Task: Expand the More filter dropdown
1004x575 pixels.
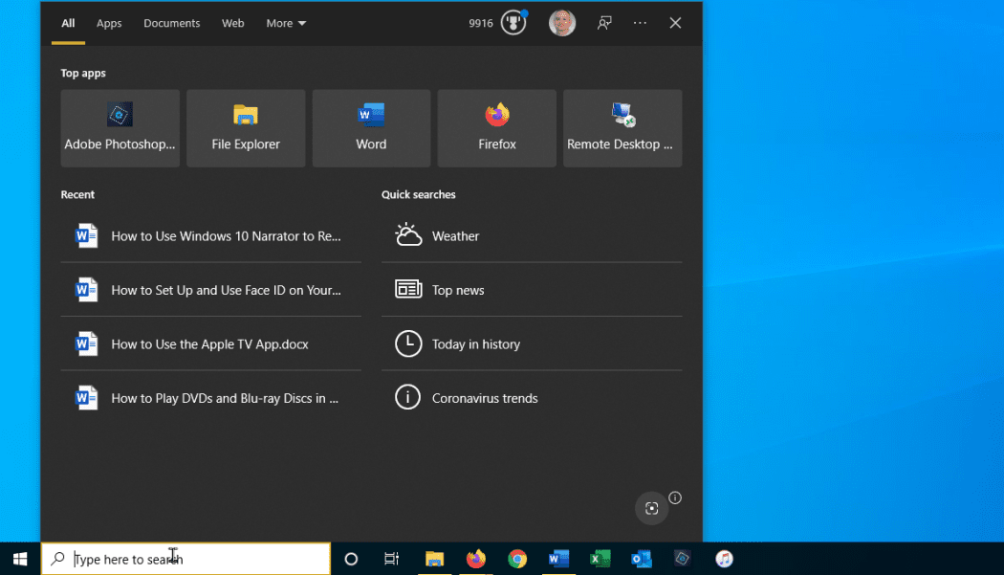Action: pos(286,23)
